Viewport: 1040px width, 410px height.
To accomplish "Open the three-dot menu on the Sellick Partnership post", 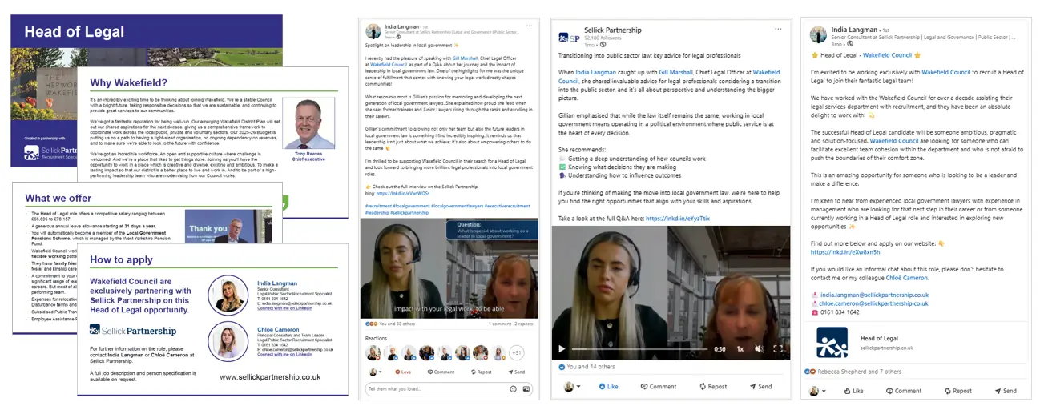I will (778, 29).
